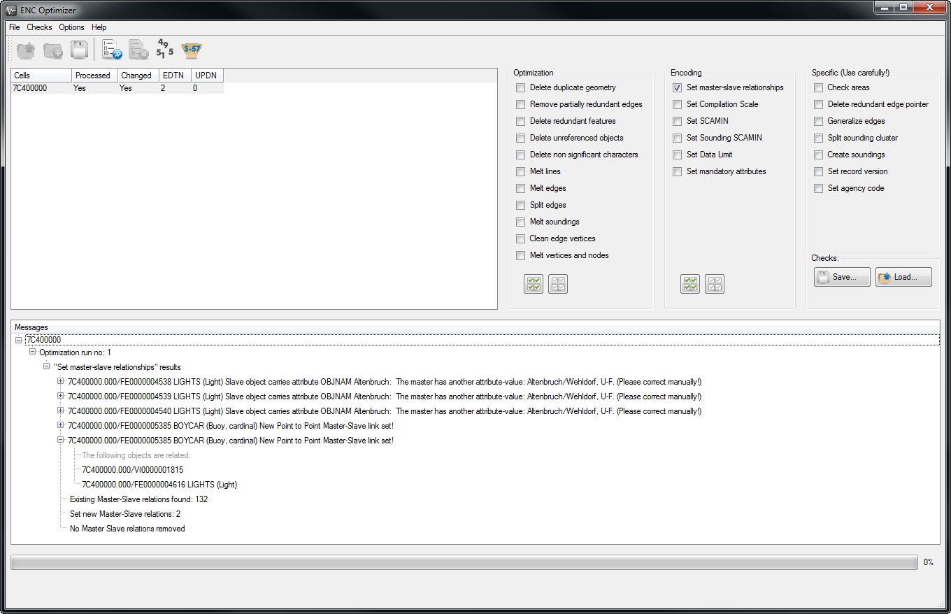
Task: Enable Set mandatory attributes
Action: [677, 171]
